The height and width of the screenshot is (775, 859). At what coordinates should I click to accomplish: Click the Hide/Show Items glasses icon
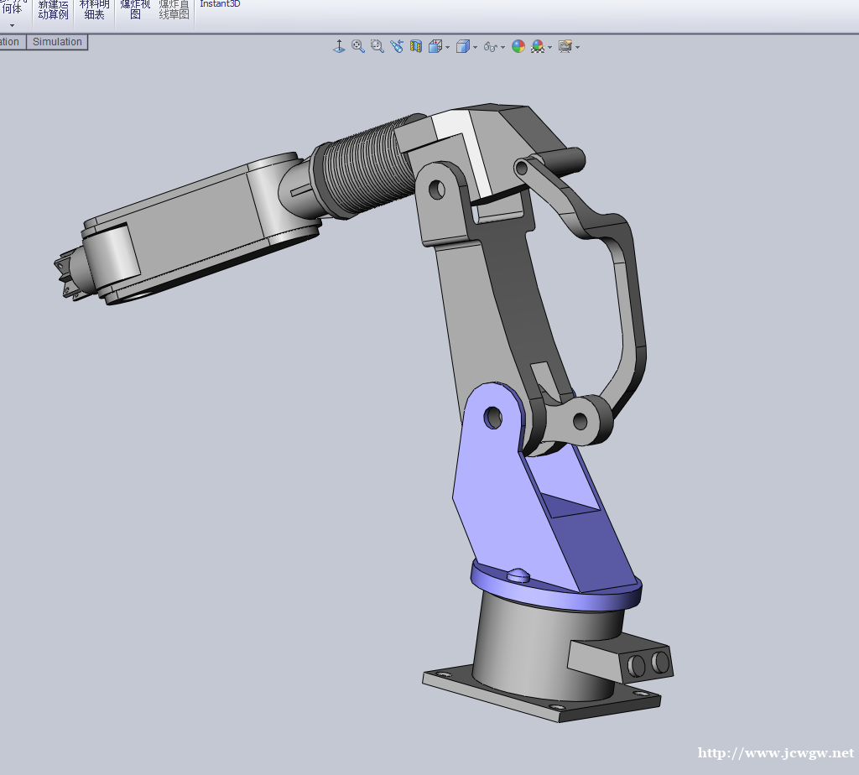[491, 47]
